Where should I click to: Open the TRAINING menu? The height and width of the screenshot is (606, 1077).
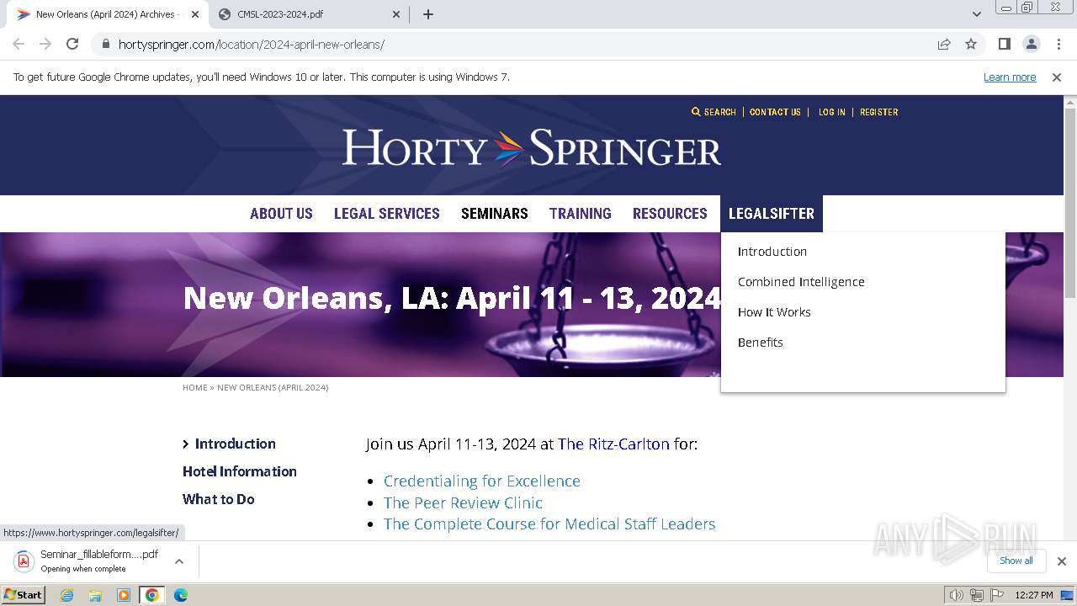pos(581,214)
